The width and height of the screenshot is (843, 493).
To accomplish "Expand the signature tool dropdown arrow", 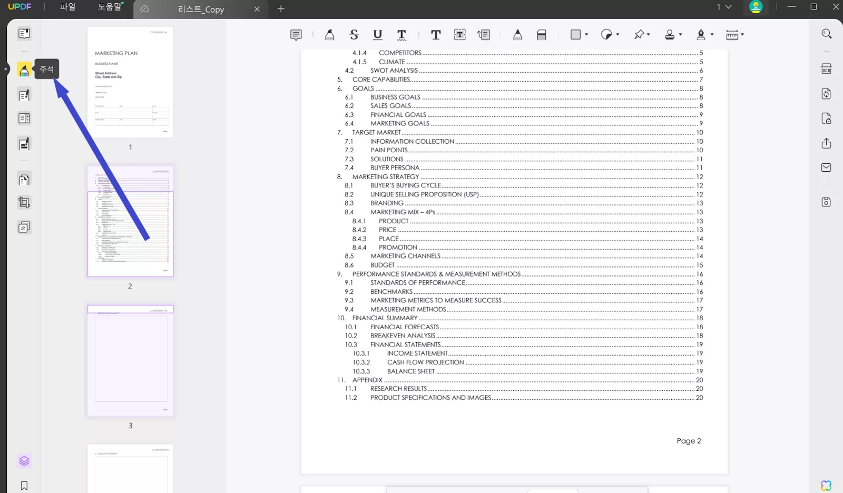I will point(712,35).
